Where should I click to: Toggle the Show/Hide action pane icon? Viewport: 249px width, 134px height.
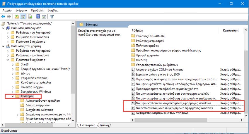coord(44,16)
